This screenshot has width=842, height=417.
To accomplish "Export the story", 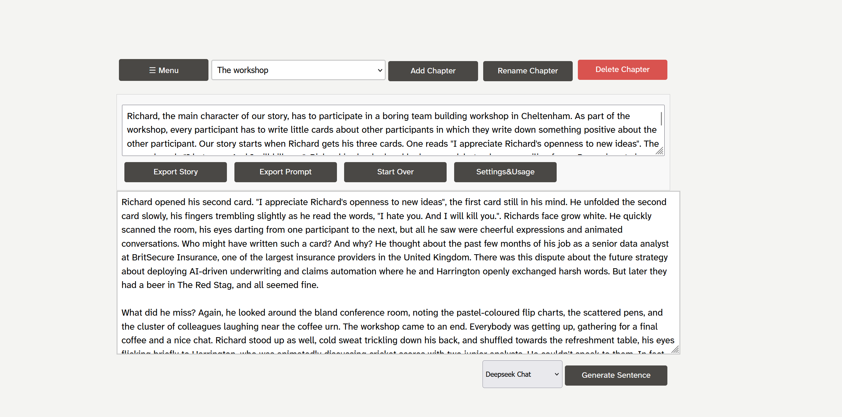I will coord(175,172).
